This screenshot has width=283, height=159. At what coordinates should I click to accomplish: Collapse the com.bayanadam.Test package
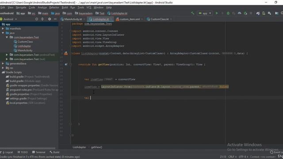pyautogui.click(x=7, y=37)
